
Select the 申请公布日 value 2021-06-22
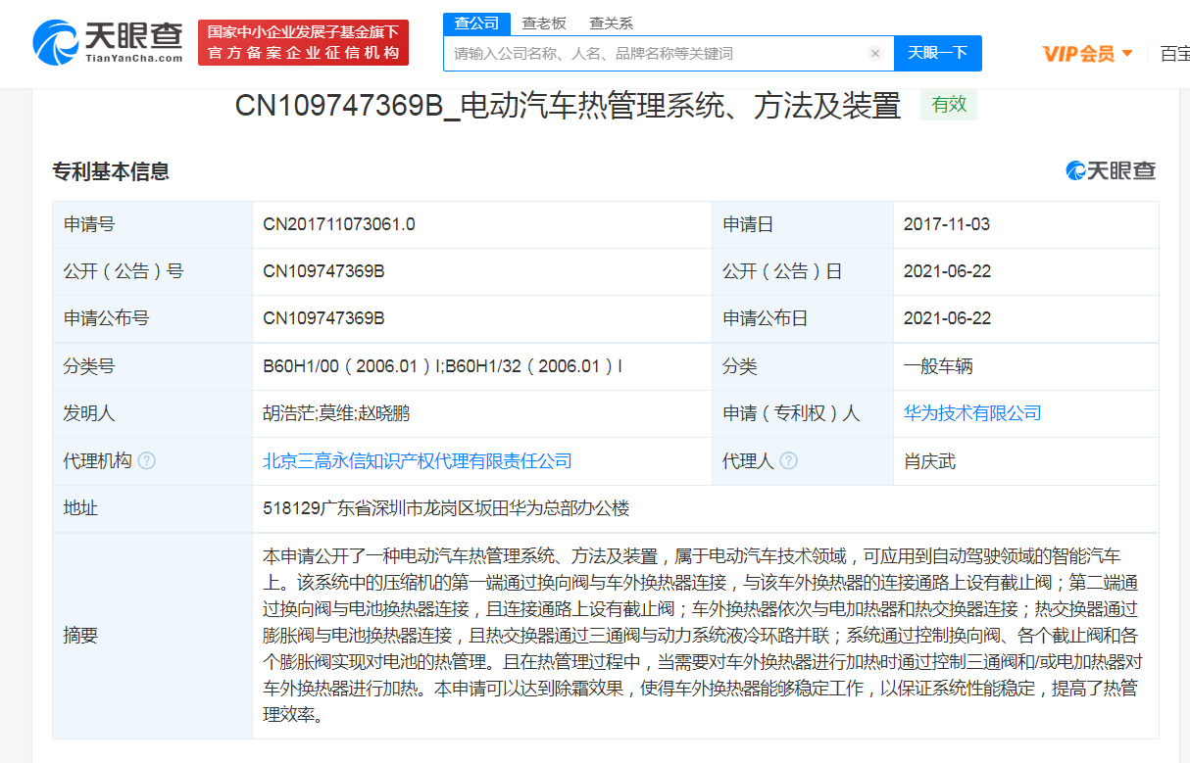pos(947,318)
